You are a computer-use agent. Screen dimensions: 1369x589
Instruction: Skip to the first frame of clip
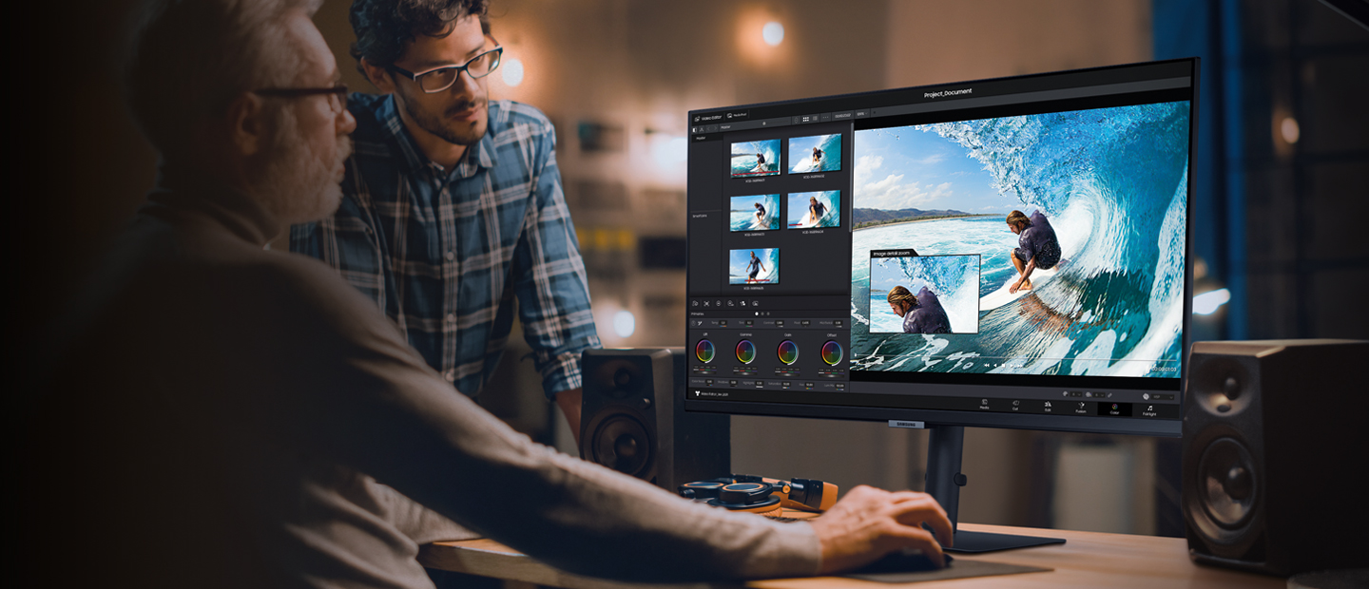[986, 365]
